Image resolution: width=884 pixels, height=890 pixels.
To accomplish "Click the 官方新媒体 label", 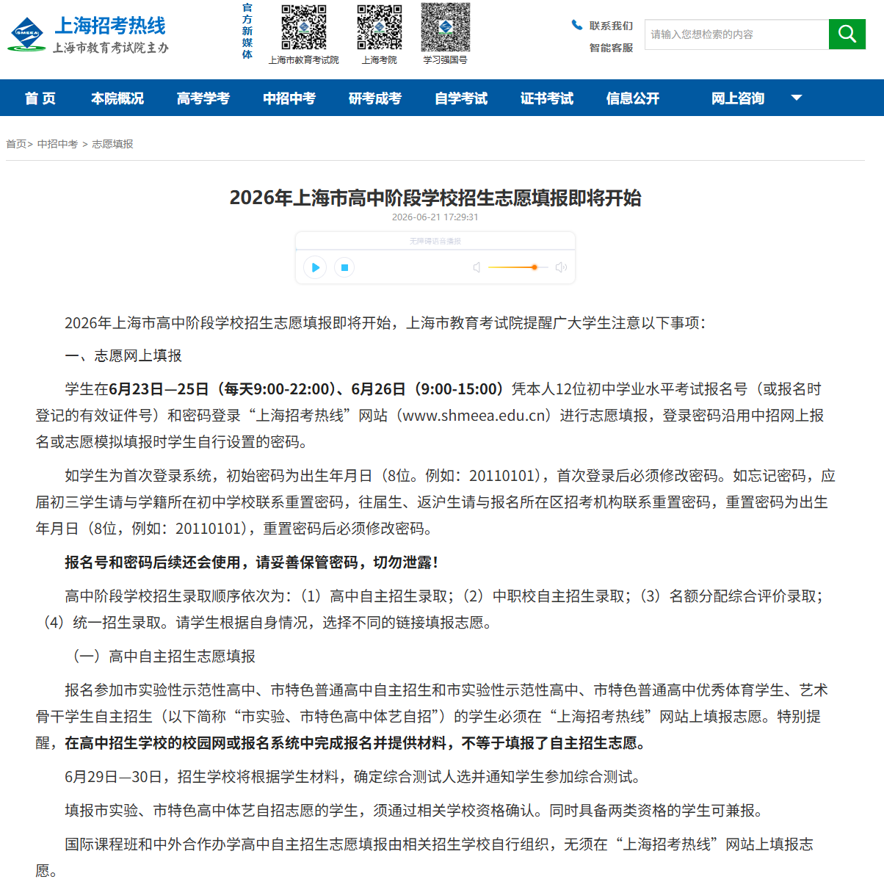I will [x=247, y=31].
